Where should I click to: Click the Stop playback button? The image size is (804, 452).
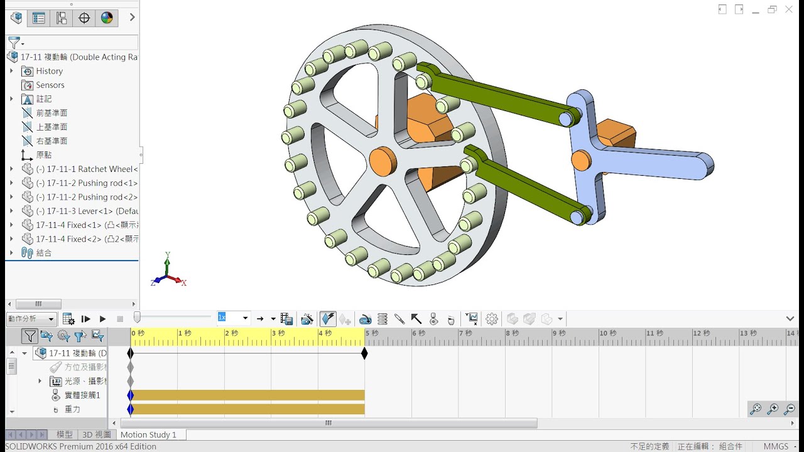(x=120, y=319)
